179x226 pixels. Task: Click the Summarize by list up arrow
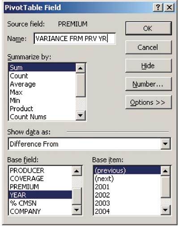(x=81, y=68)
